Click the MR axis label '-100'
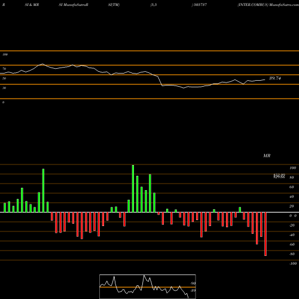Screen dimensions: 299x299 [x=293, y=264]
